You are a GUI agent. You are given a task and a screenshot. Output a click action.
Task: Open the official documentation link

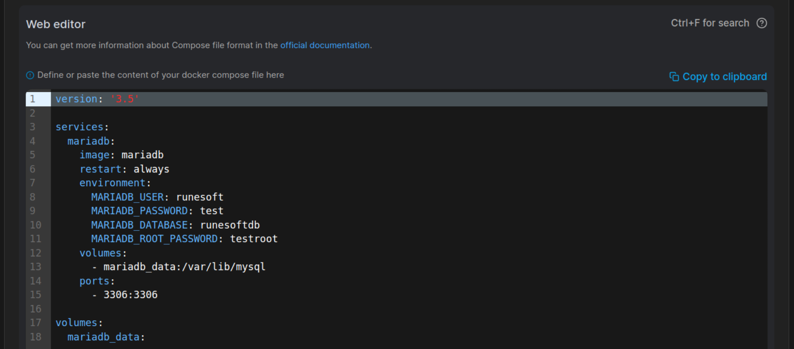324,45
